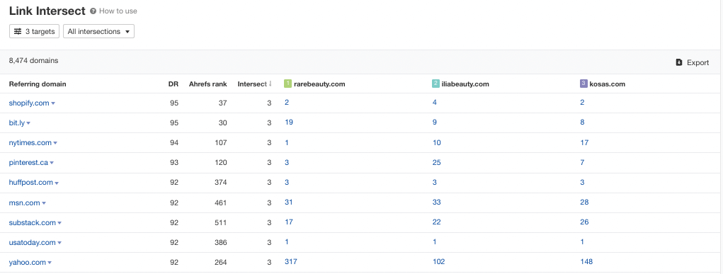Open the yahoo.com referring domain

[x=27, y=262]
